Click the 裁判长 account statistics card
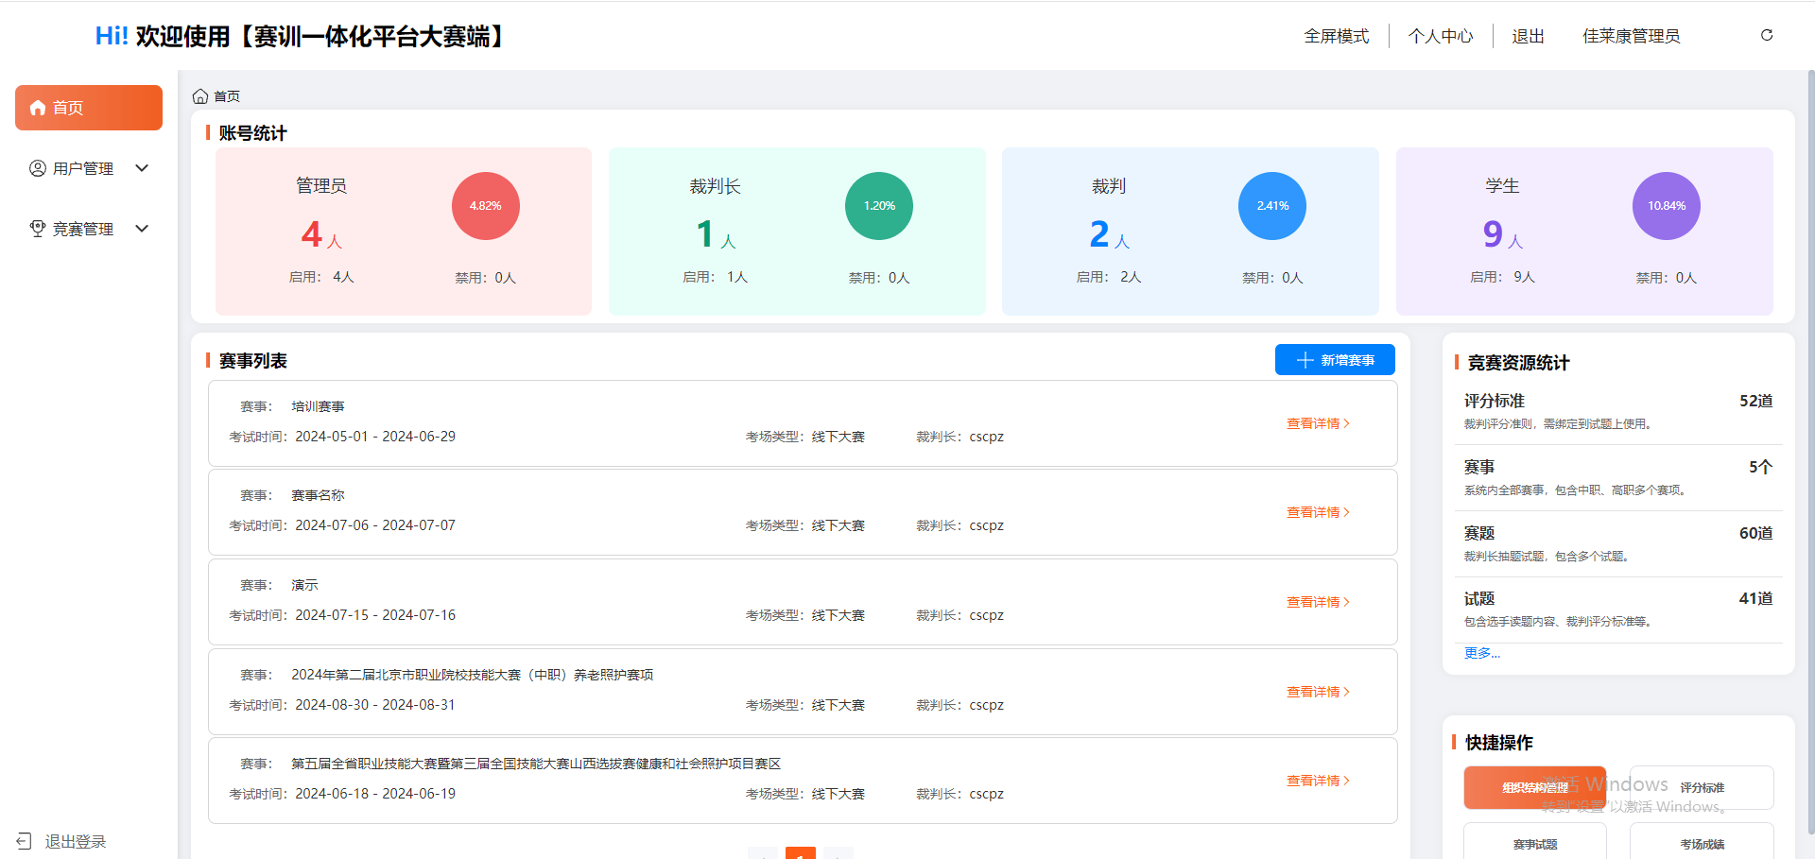 797,232
